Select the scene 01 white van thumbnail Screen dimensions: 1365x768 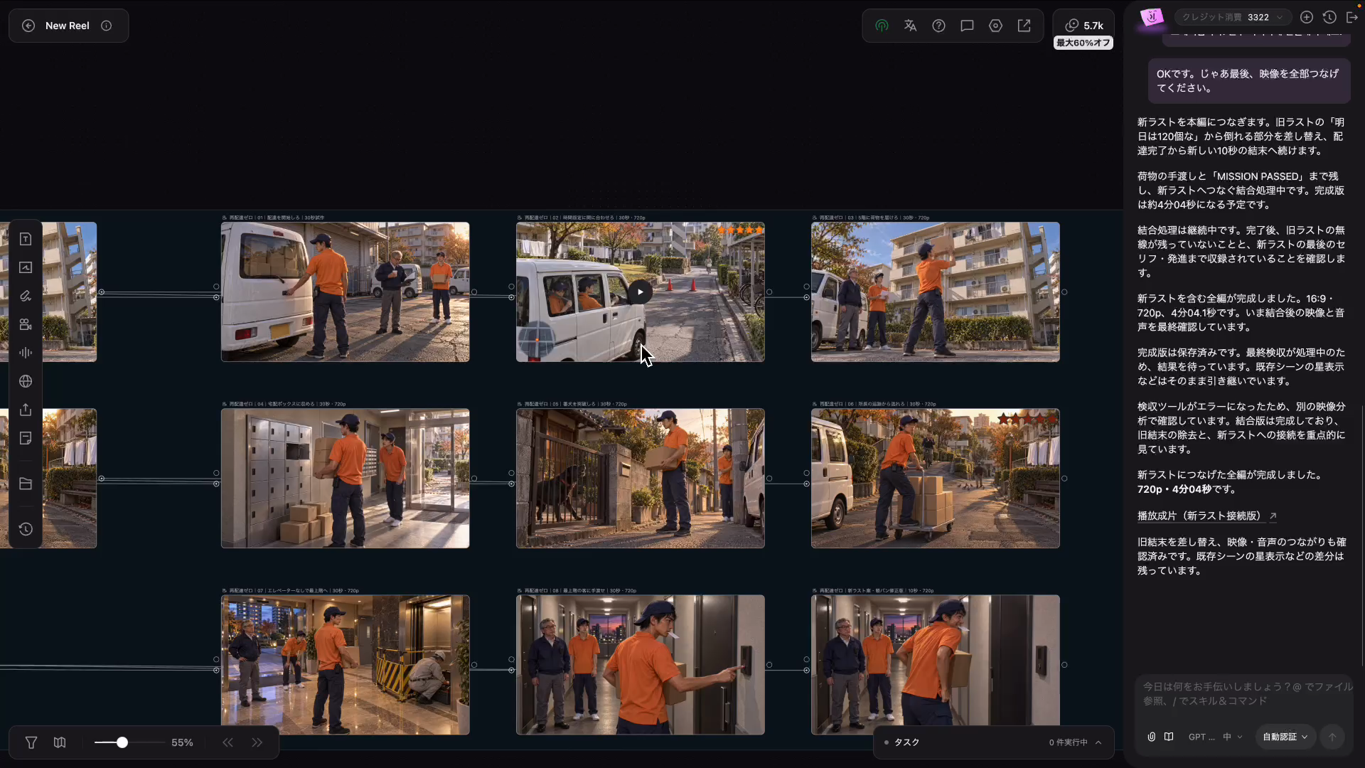[x=345, y=292]
